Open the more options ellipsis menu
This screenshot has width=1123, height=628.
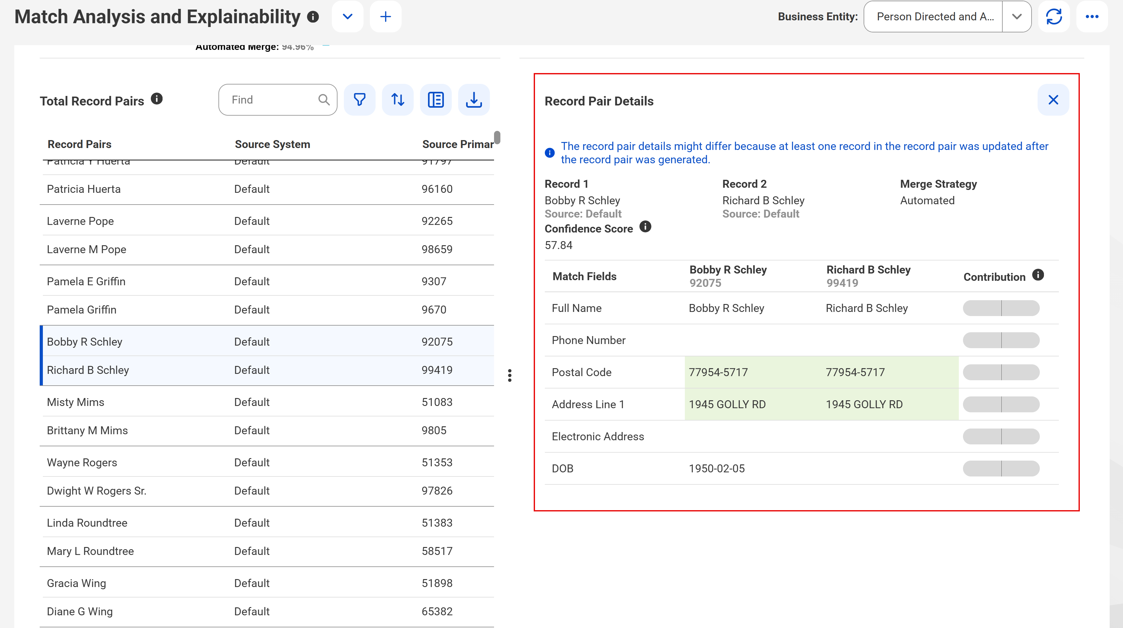(1092, 17)
